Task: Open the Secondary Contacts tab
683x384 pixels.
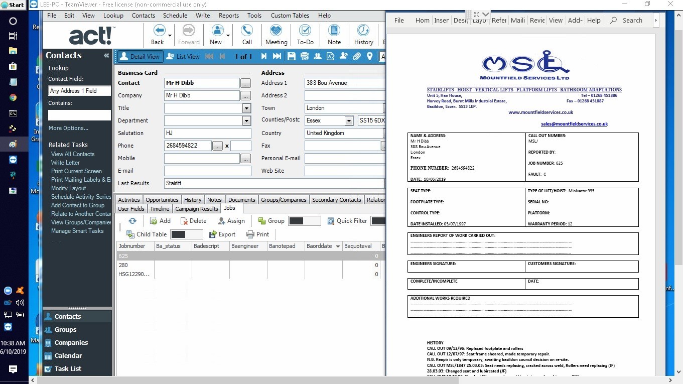Action: [x=337, y=200]
